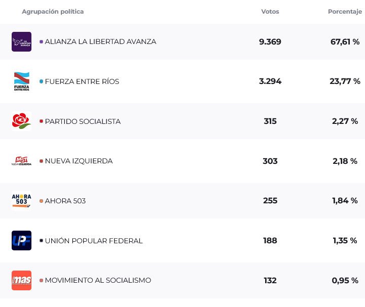365x307 pixels.
Task: Select the ALIANZA LA LIBERTAD AVANZA name
Action: (100, 41)
